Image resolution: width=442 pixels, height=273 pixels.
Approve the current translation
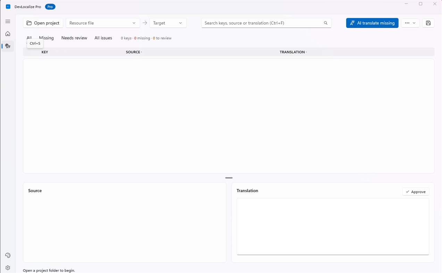(416, 191)
